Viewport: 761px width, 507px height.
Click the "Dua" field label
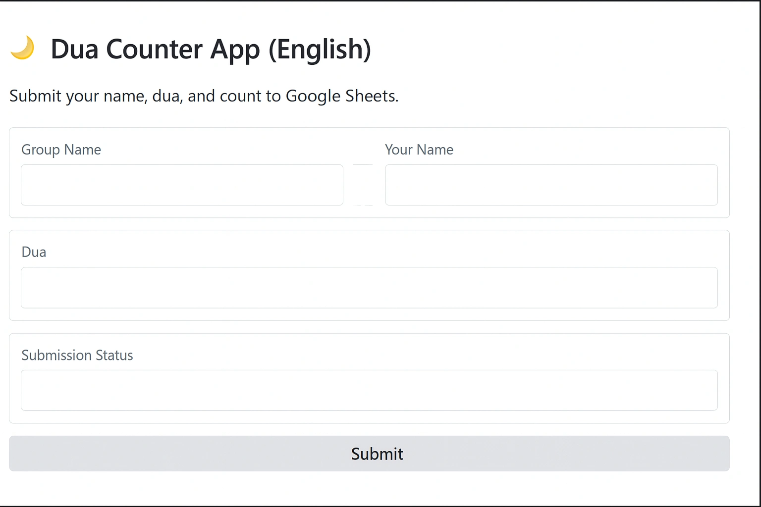click(34, 252)
